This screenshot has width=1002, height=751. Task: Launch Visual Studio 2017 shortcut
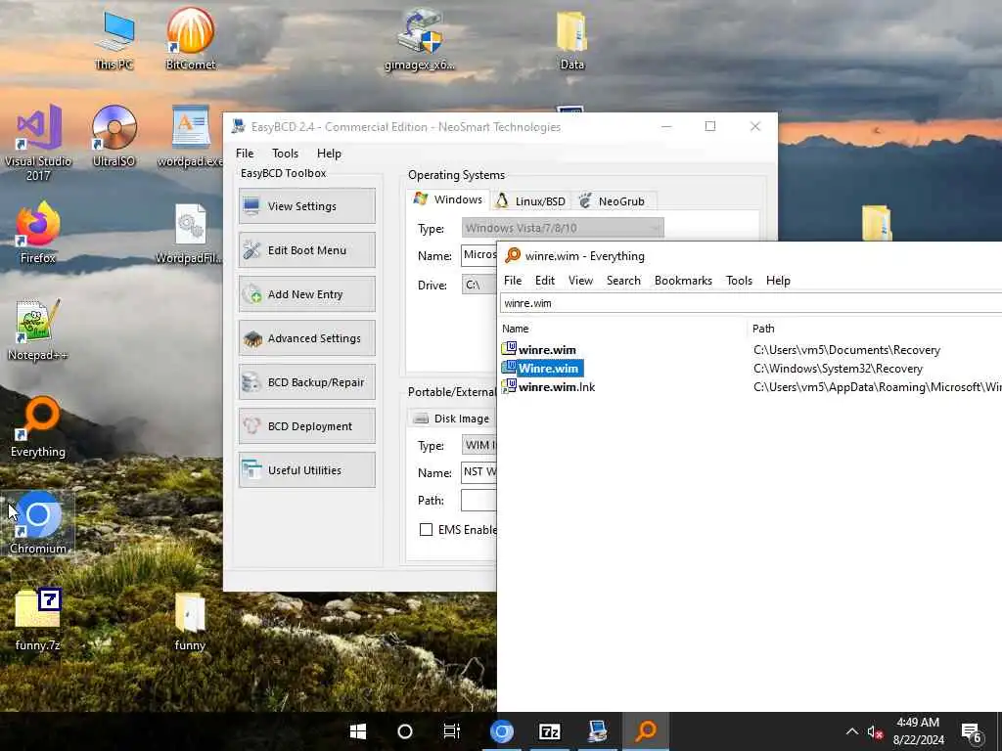pos(38,143)
